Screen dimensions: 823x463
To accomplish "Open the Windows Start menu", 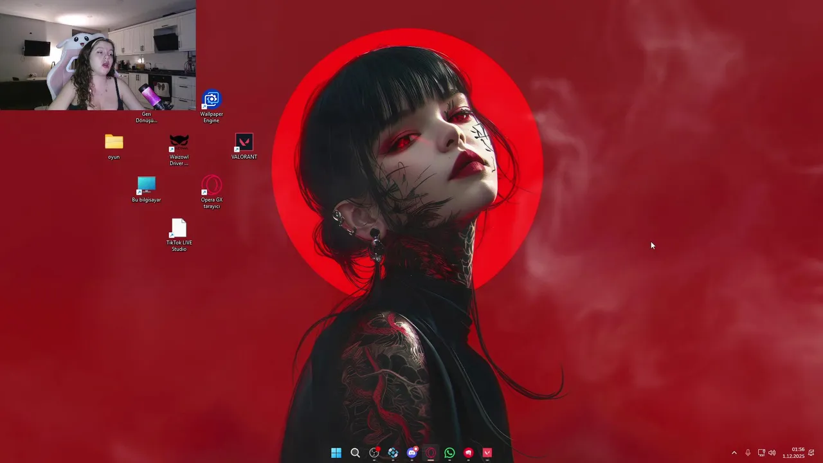I will click(x=336, y=453).
